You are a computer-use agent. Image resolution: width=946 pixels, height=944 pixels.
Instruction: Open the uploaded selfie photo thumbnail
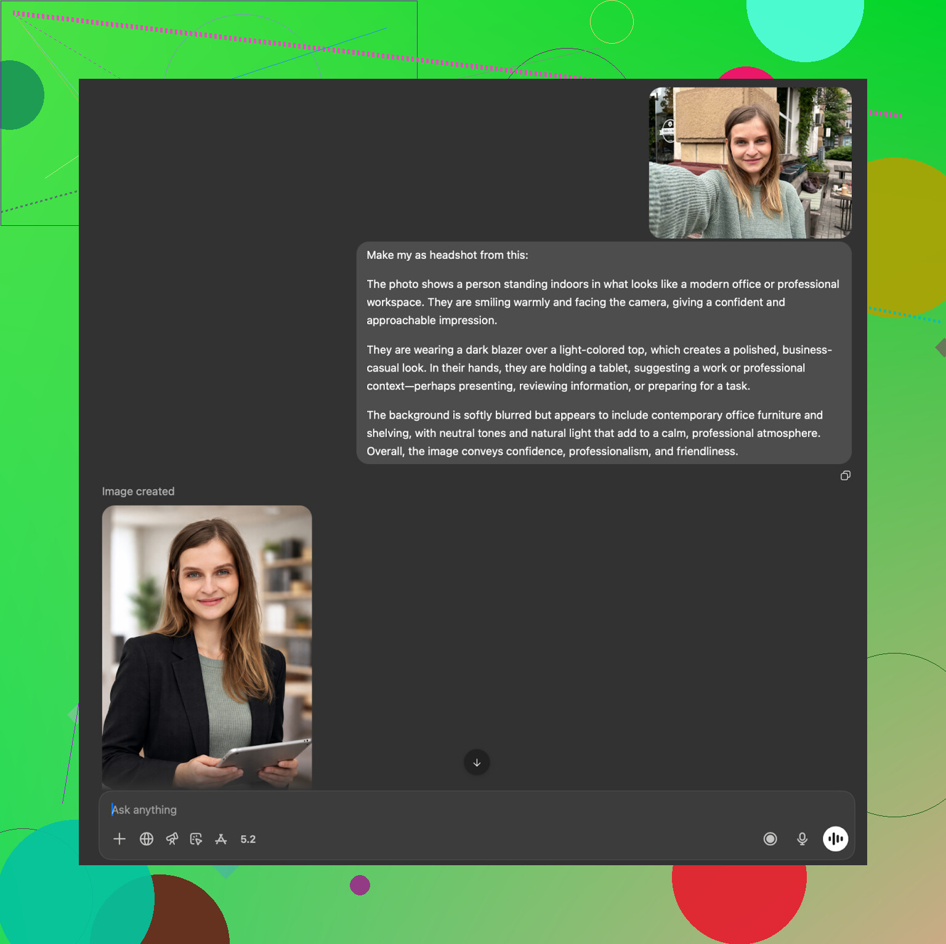pos(750,162)
